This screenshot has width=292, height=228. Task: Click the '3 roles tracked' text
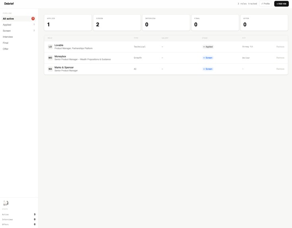tap(247, 4)
